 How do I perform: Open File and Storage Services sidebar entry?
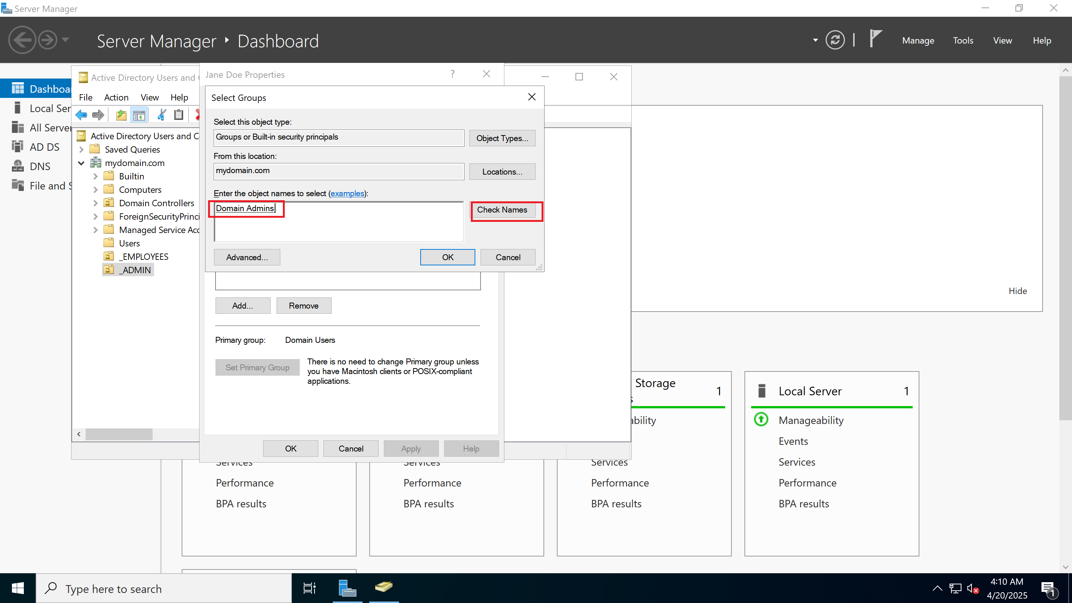coord(36,186)
